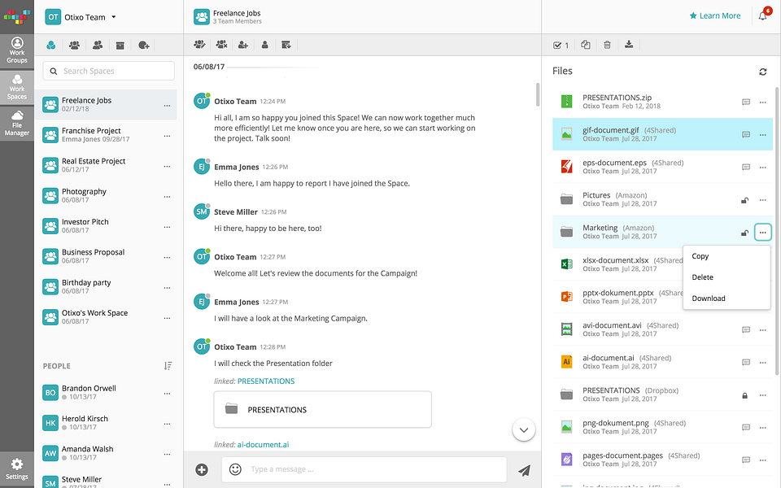Choose Copy from the context menu
Viewport: 781px width, 488px height.
coord(726,256)
